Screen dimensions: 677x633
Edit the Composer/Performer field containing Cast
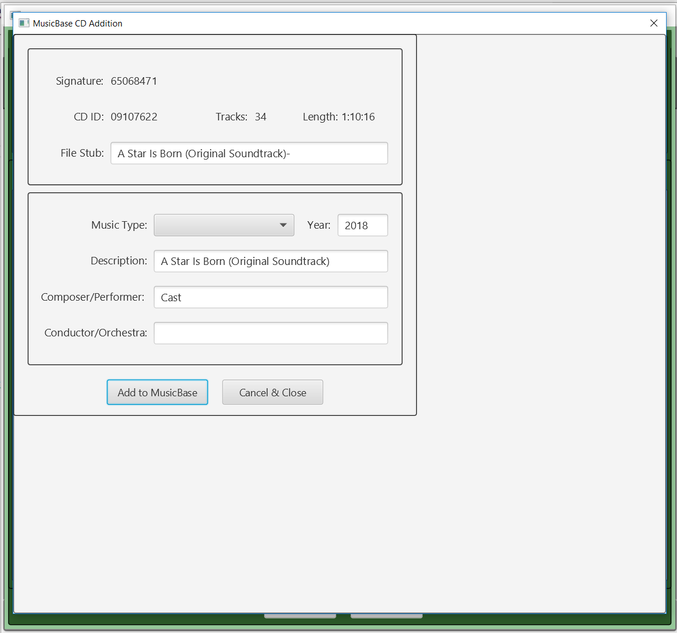pos(270,297)
